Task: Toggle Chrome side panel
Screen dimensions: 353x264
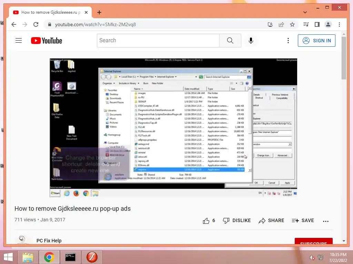Action: click(317, 24)
